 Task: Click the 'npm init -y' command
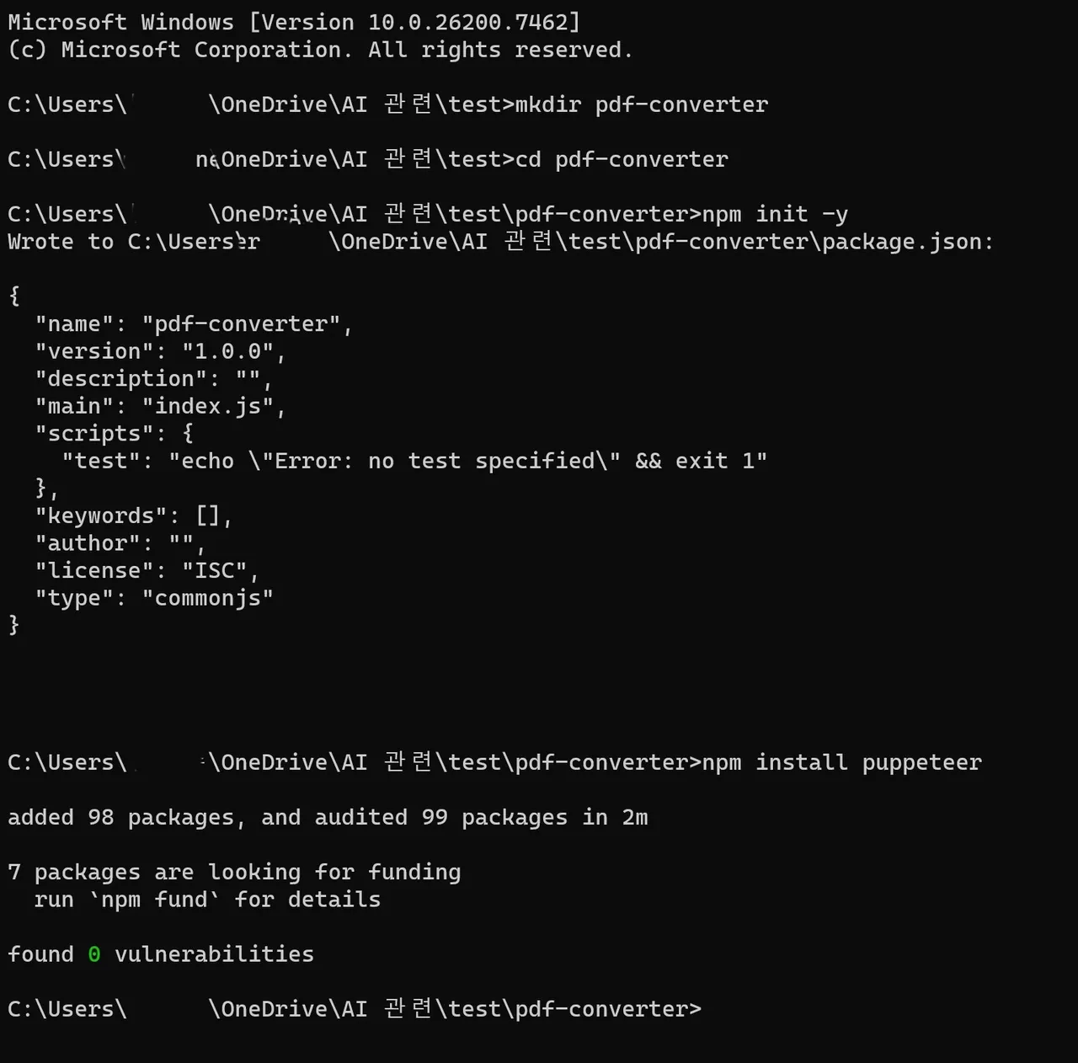[x=775, y=214]
